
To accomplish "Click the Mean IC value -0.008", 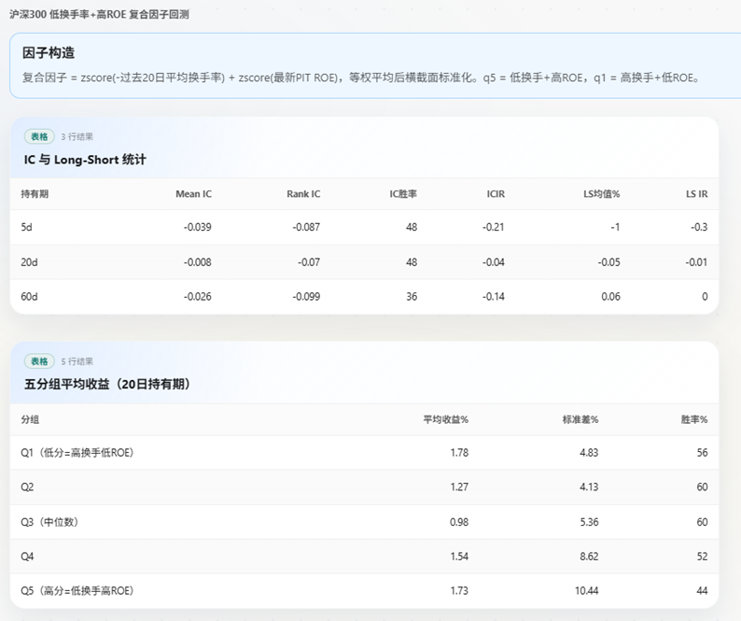I will click(198, 262).
